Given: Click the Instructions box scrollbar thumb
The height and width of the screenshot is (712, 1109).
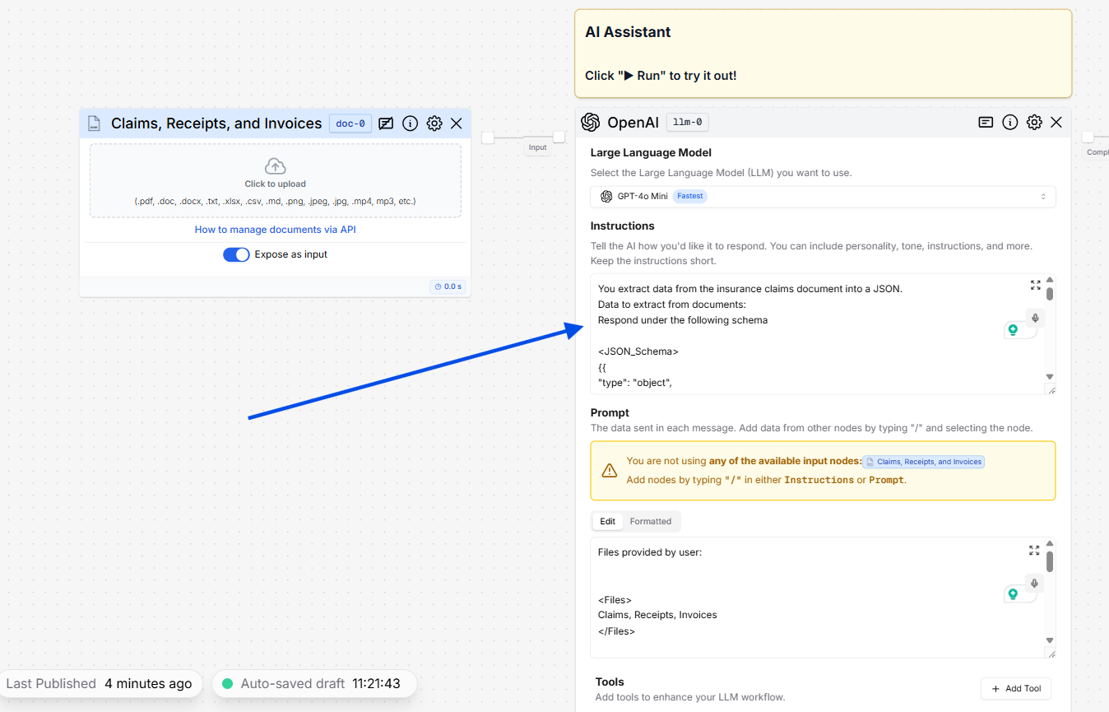Looking at the screenshot, I should (x=1050, y=294).
